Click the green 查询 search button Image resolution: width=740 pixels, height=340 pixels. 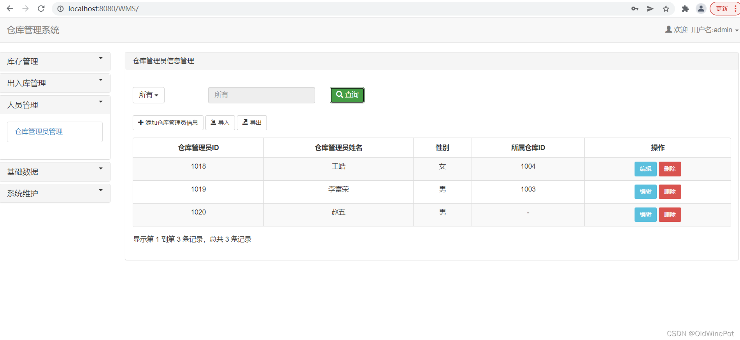[347, 95]
